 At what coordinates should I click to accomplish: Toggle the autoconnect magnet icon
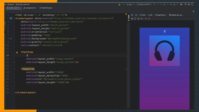pyautogui.click(x=138, y=19)
